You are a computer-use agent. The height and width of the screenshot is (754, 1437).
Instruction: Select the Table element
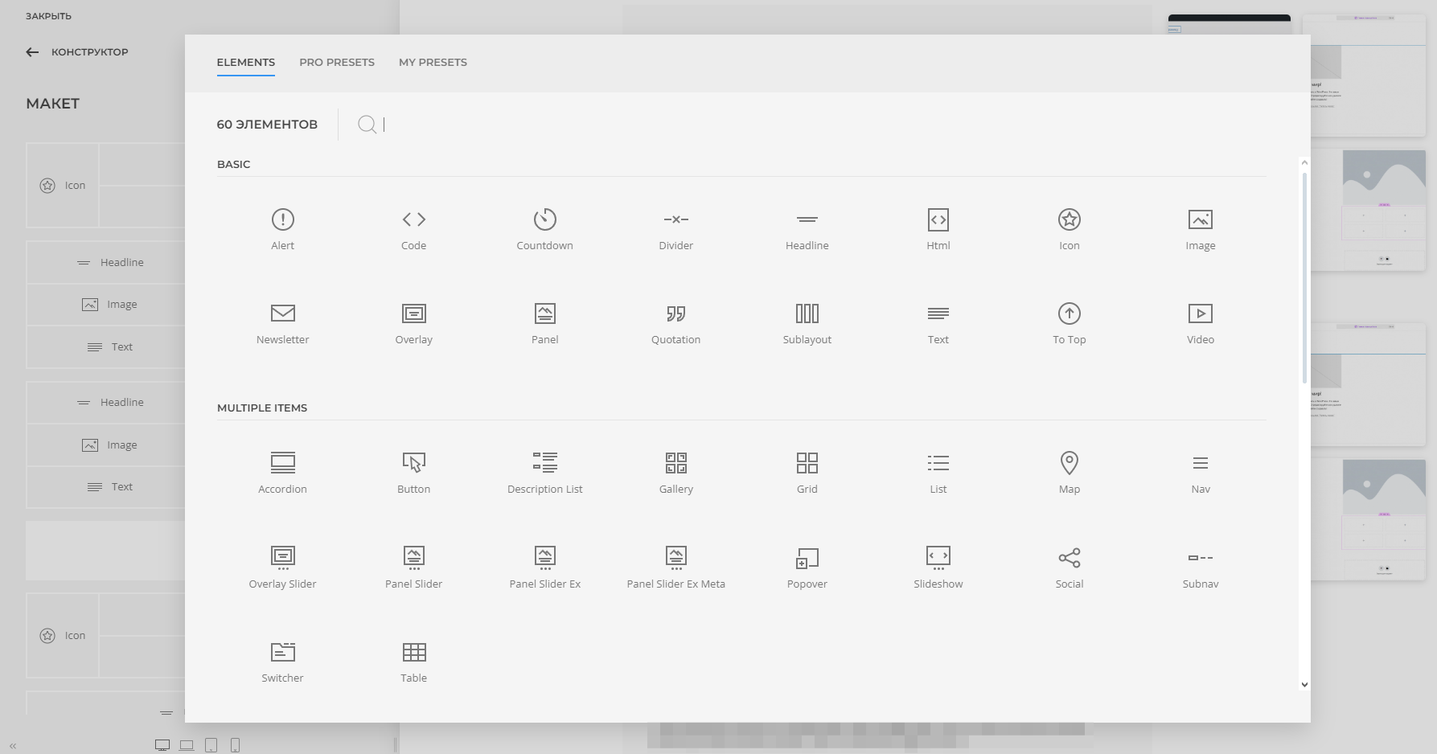click(x=413, y=661)
